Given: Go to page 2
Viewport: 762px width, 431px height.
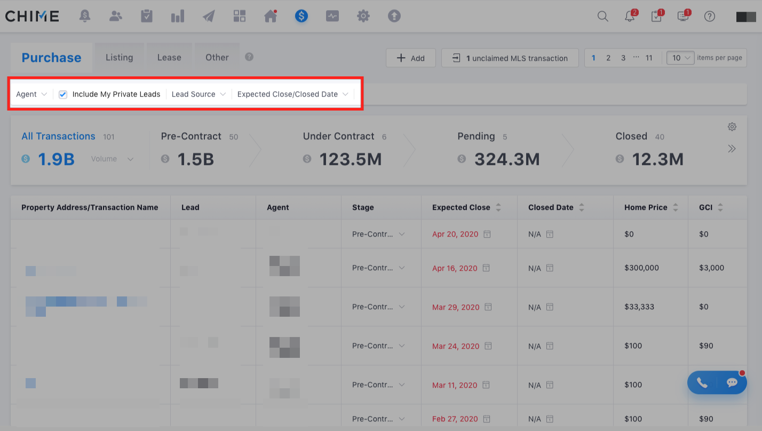Looking at the screenshot, I should [x=608, y=58].
